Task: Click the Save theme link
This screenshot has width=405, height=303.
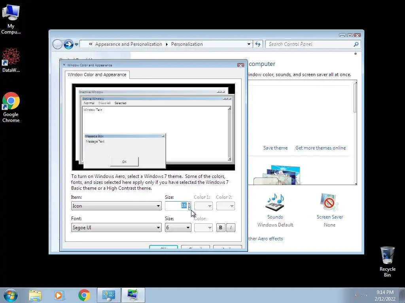Action: click(275, 148)
